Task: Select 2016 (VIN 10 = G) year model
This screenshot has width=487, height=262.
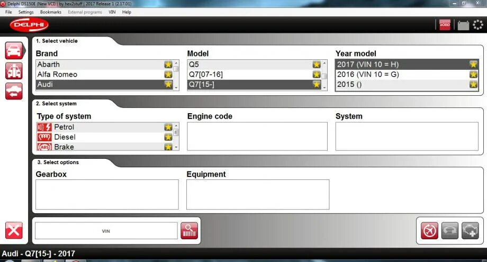Action: pyautogui.click(x=407, y=74)
